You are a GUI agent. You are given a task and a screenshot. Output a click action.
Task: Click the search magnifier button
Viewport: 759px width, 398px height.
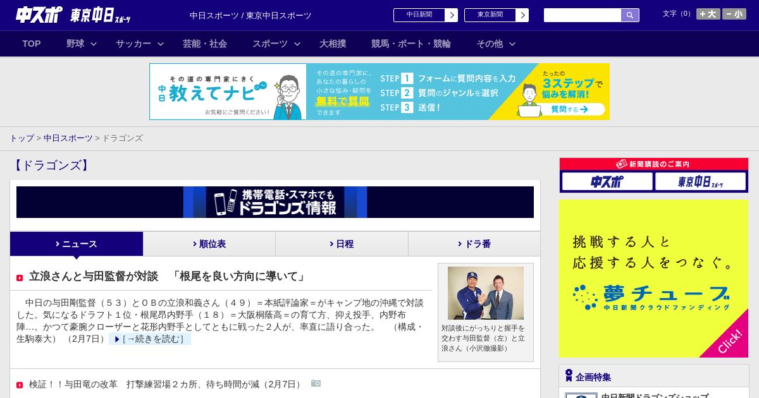630,15
